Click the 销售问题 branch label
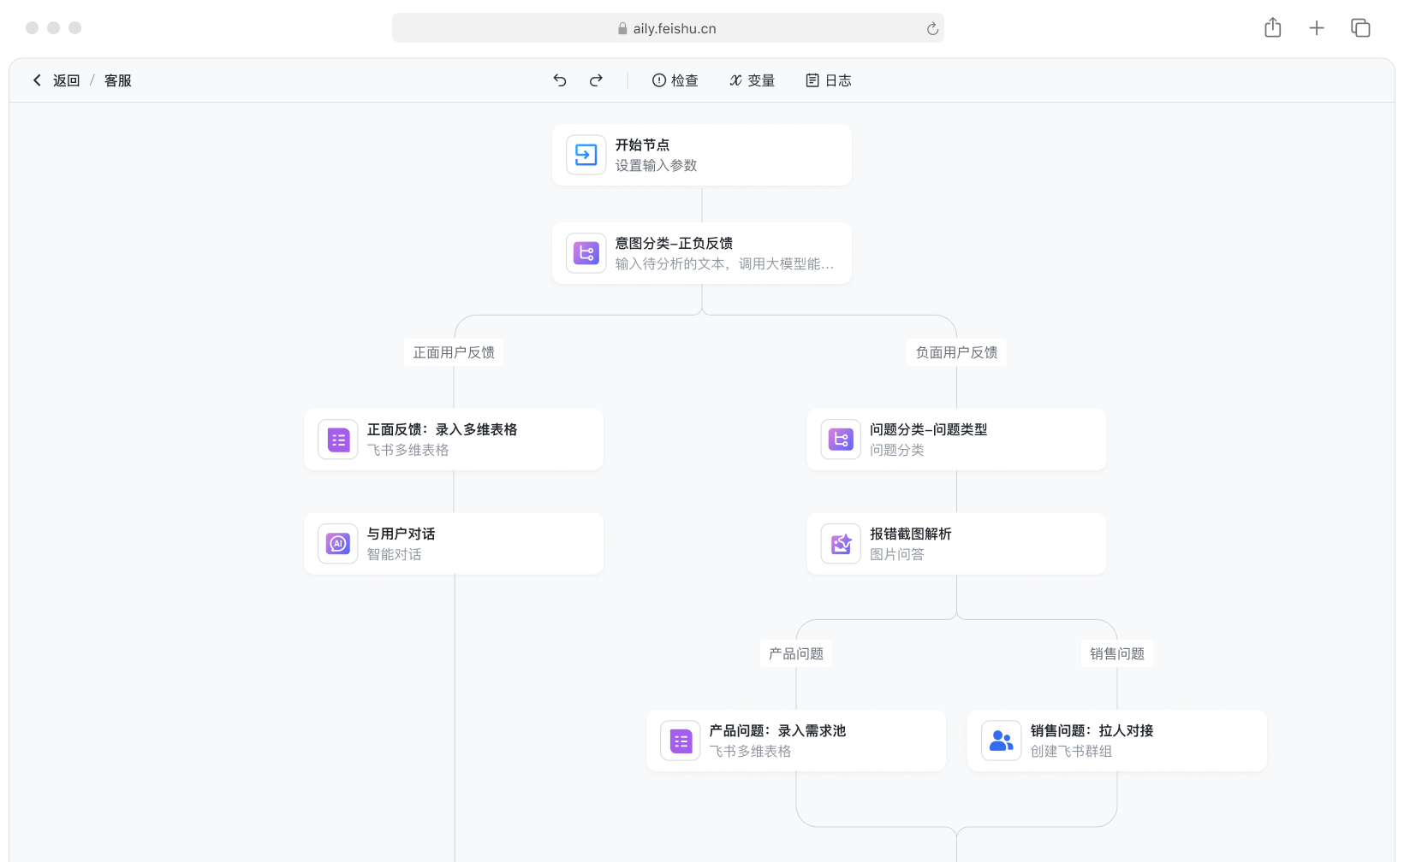This screenshot has height=862, width=1404. [1116, 652]
